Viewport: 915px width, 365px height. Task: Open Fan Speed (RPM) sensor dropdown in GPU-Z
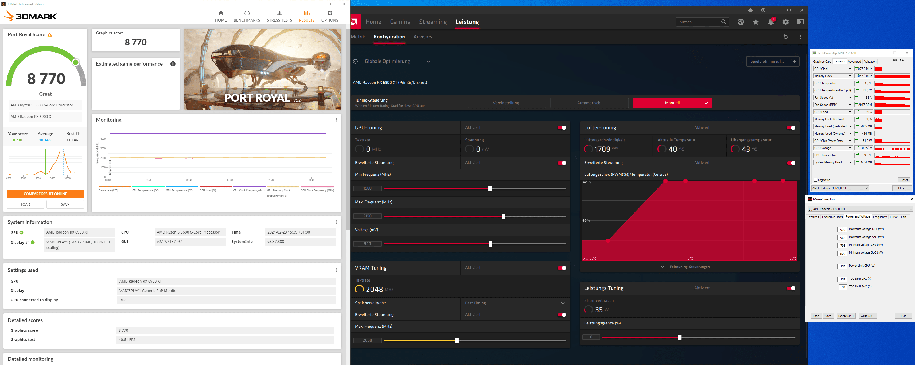[x=850, y=105]
